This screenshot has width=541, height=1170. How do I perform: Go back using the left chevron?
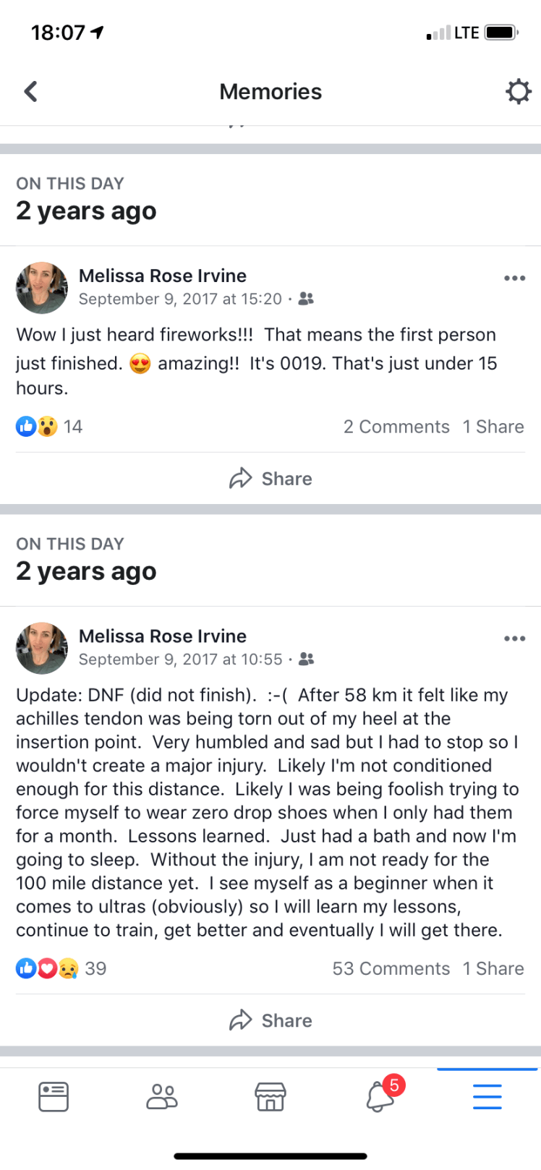point(30,92)
